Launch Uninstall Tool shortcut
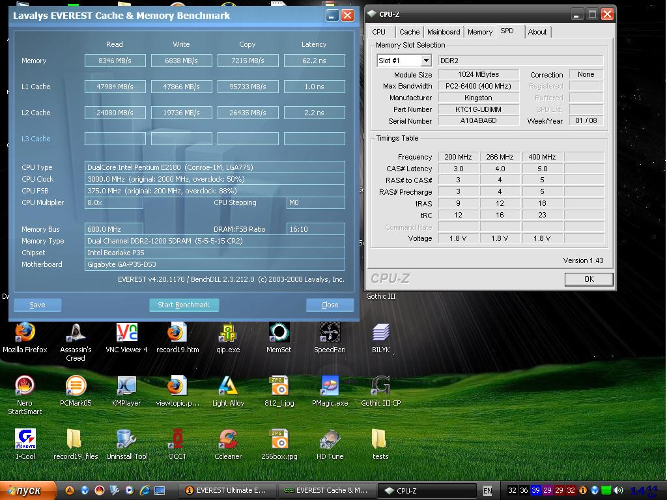The width and height of the screenshot is (667, 500). (126, 444)
